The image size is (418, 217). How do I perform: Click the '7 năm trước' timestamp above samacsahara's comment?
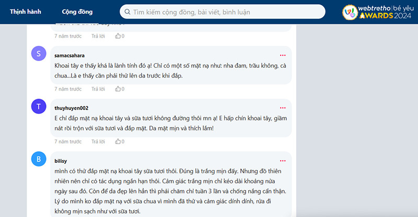coord(68,36)
